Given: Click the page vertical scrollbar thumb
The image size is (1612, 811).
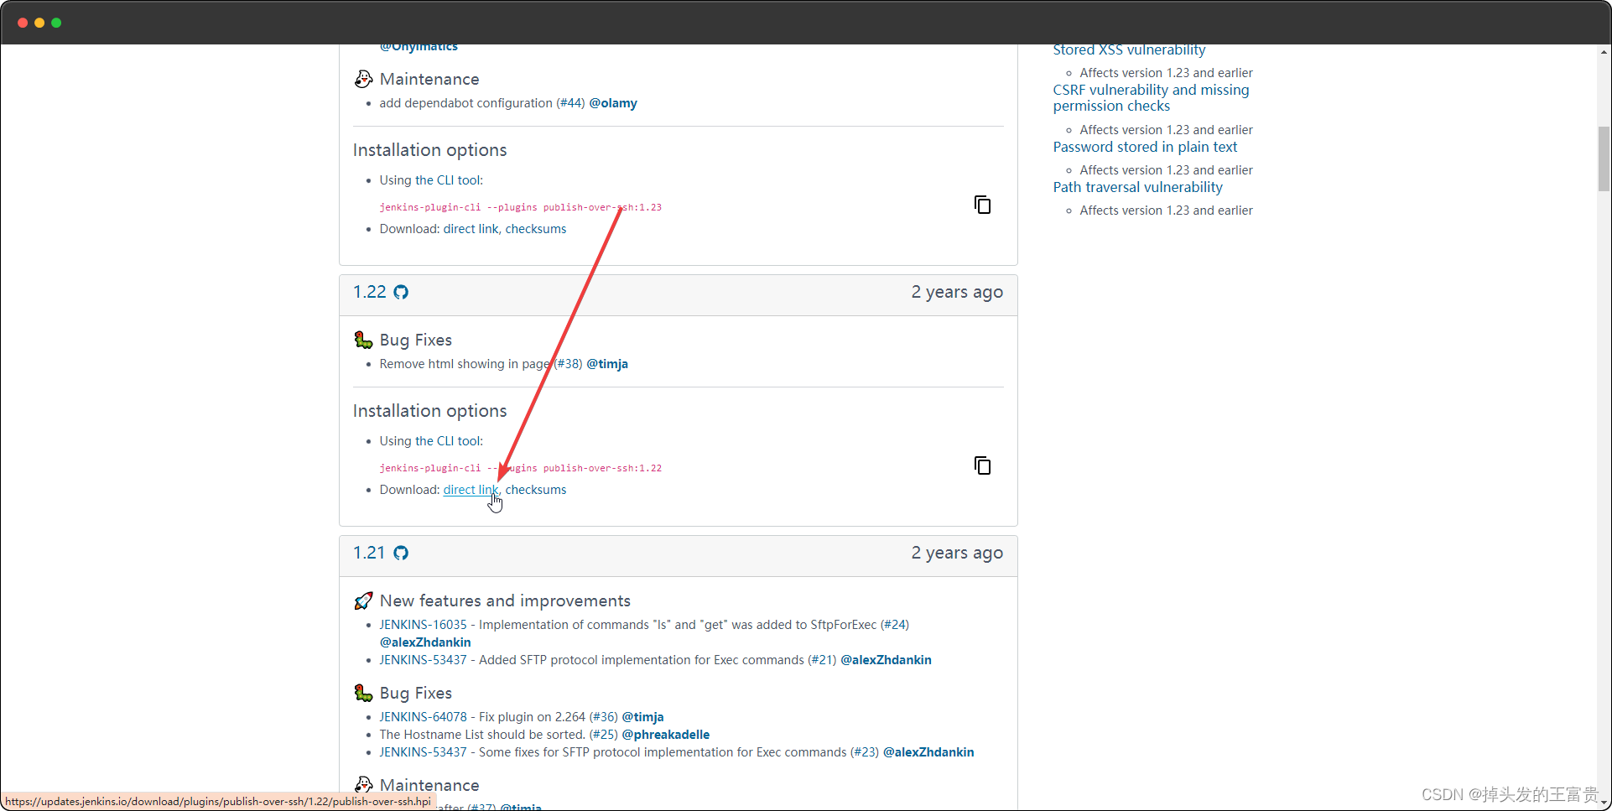Looking at the screenshot, I should (1604, 159).
